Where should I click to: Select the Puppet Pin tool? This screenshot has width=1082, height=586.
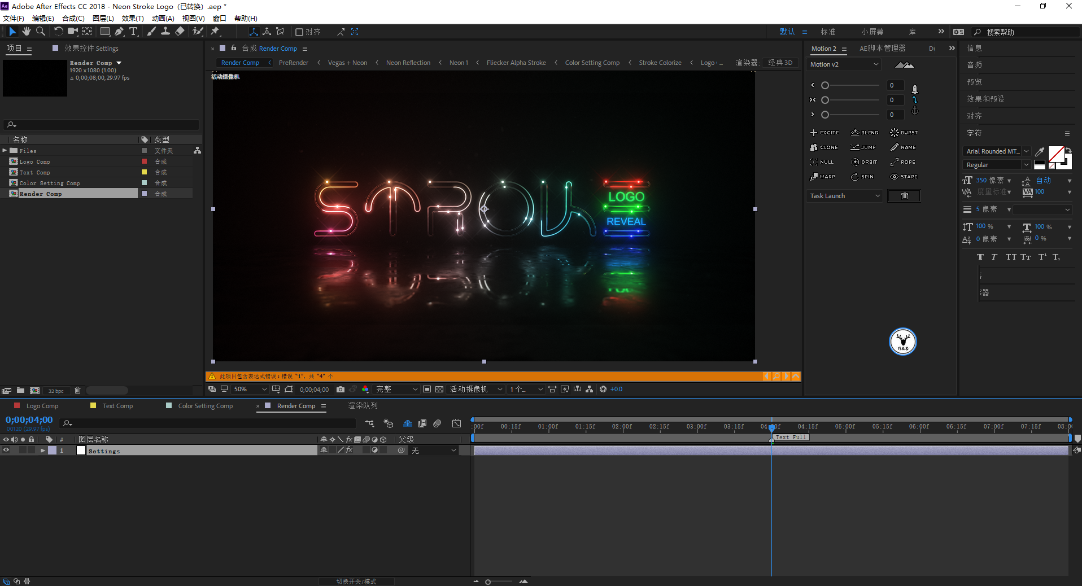click(215, 32)
